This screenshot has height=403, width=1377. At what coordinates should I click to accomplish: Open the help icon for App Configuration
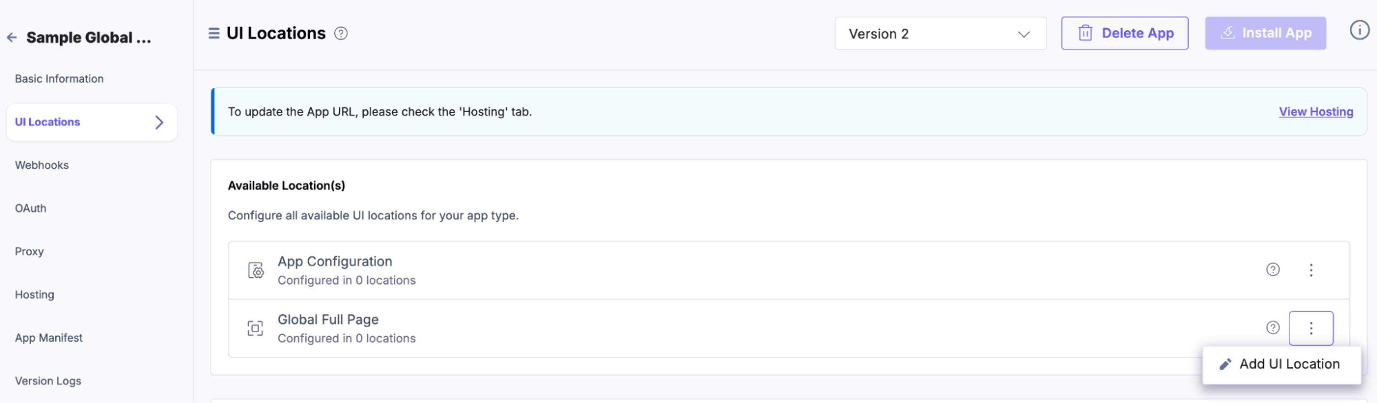point(1273,269)
